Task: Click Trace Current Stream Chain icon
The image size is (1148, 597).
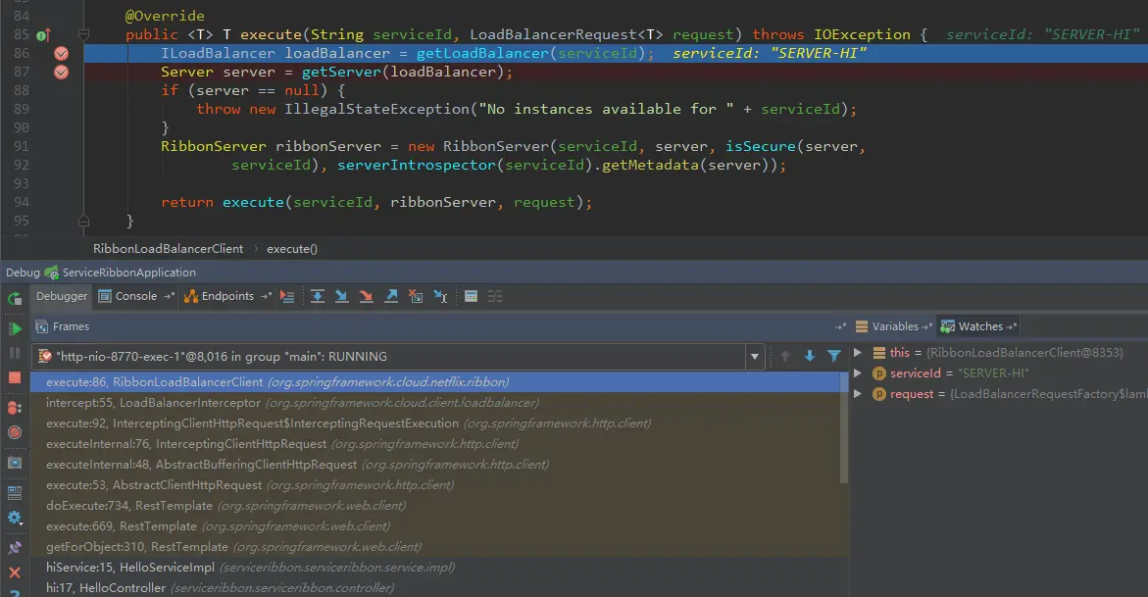Action: point(496,297)
